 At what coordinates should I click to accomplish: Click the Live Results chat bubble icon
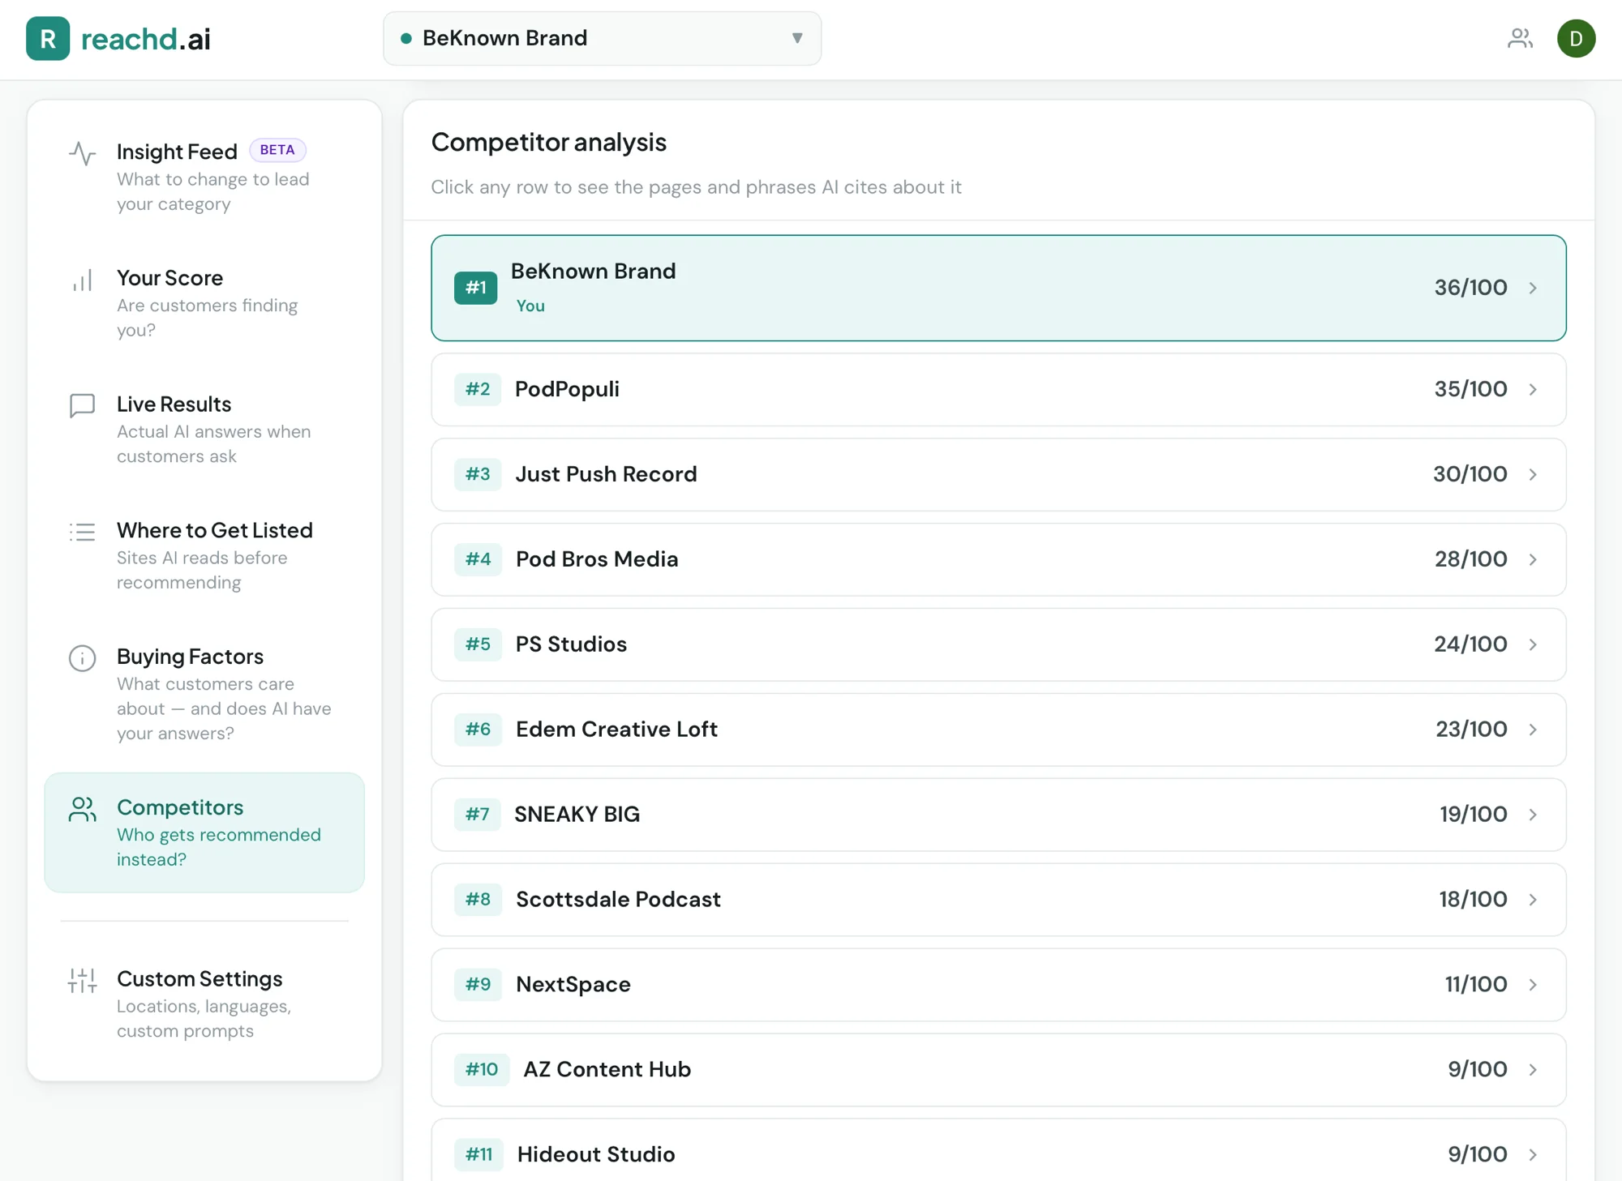82,405
